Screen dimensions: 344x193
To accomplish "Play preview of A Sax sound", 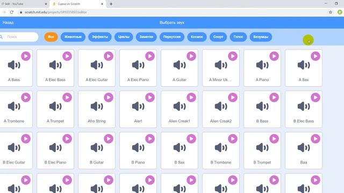I will tap(316, 56).
